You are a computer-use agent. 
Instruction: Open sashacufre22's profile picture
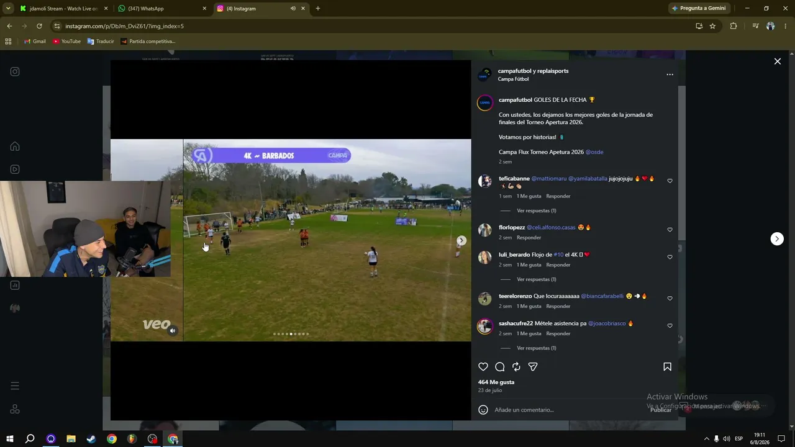(485, 326)
